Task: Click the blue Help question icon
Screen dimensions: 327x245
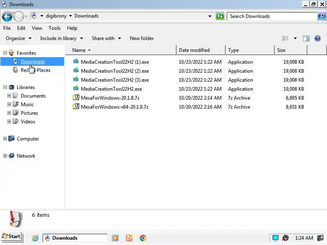Action: click(x=318, y=38)
